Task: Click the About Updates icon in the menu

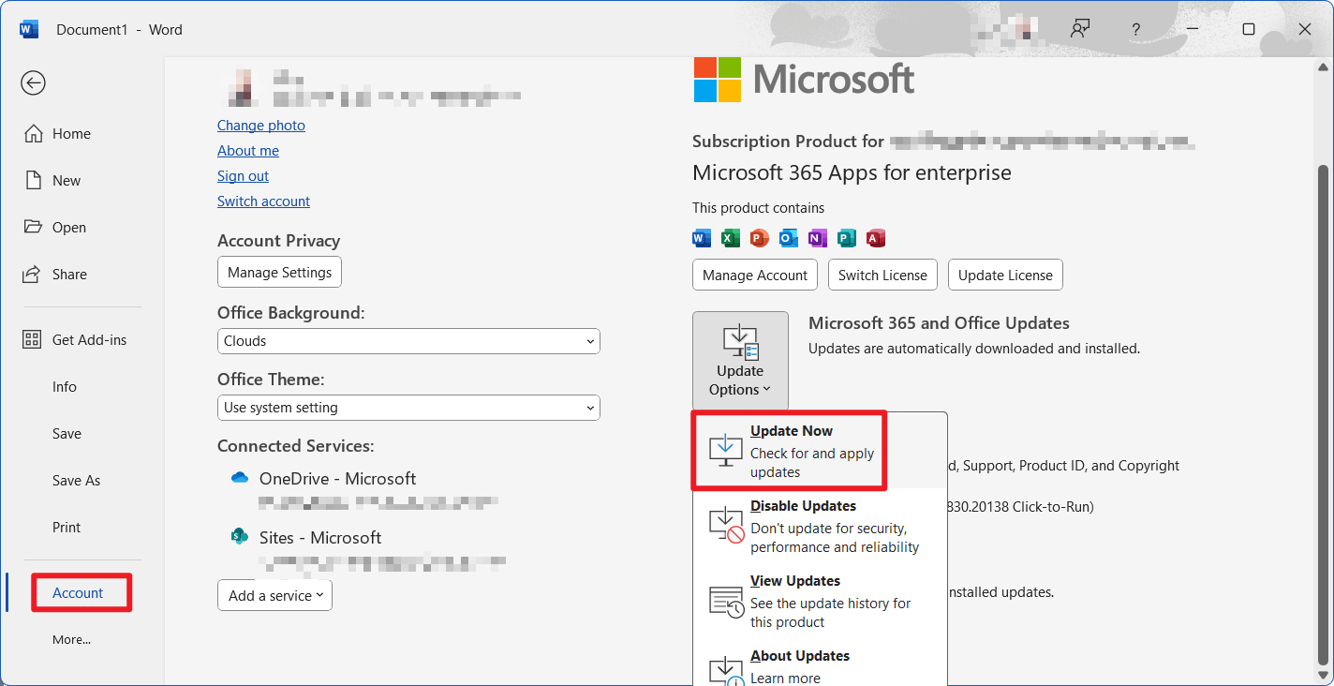Action: pos(726,670)
